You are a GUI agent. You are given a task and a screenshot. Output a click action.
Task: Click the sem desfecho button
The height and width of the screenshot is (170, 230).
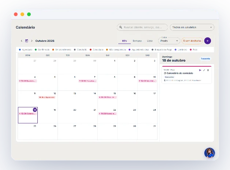192,41
